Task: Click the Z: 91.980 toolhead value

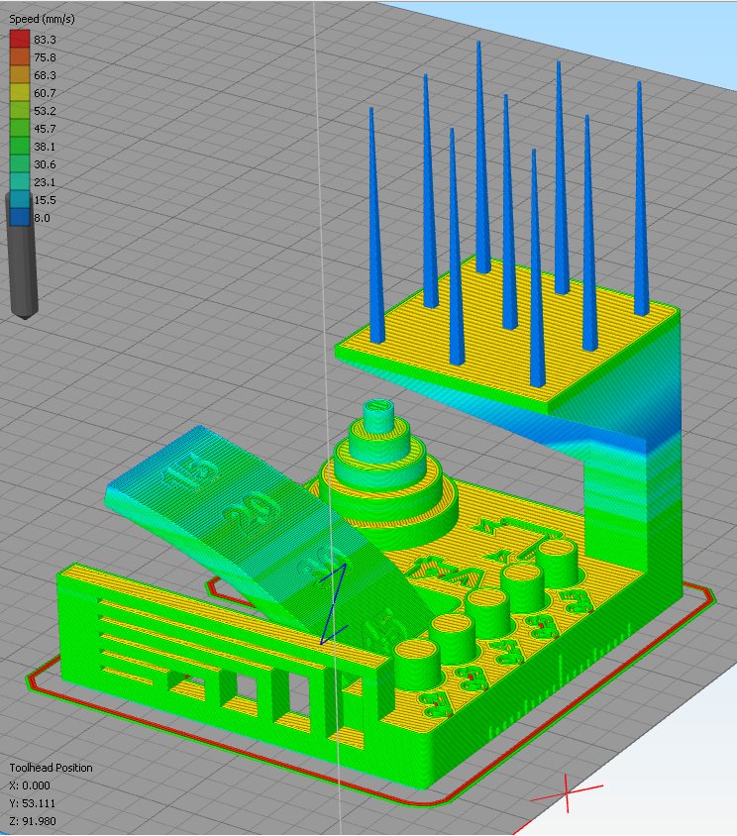Action: point(33,821)
